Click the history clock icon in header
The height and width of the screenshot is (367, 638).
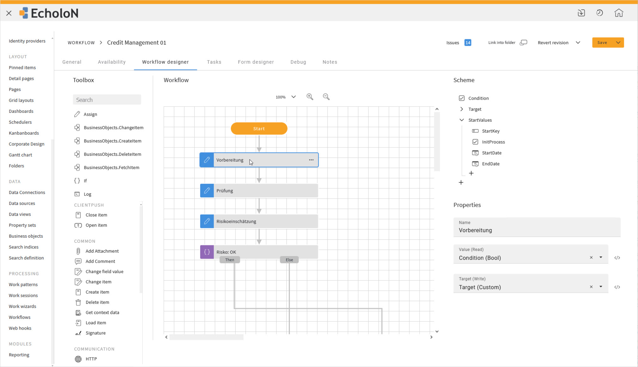[599, 13]
